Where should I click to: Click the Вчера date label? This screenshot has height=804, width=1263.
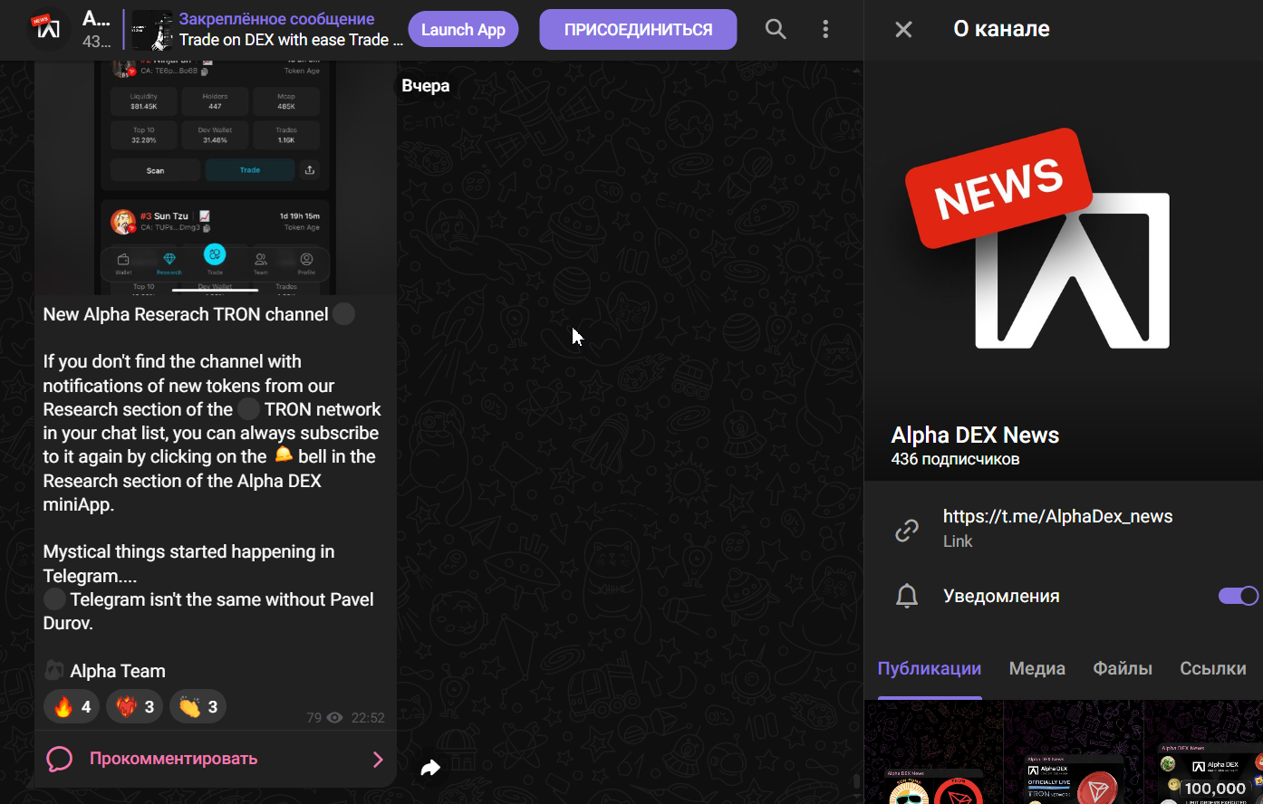pyautogui.click(x=426, y=86)
